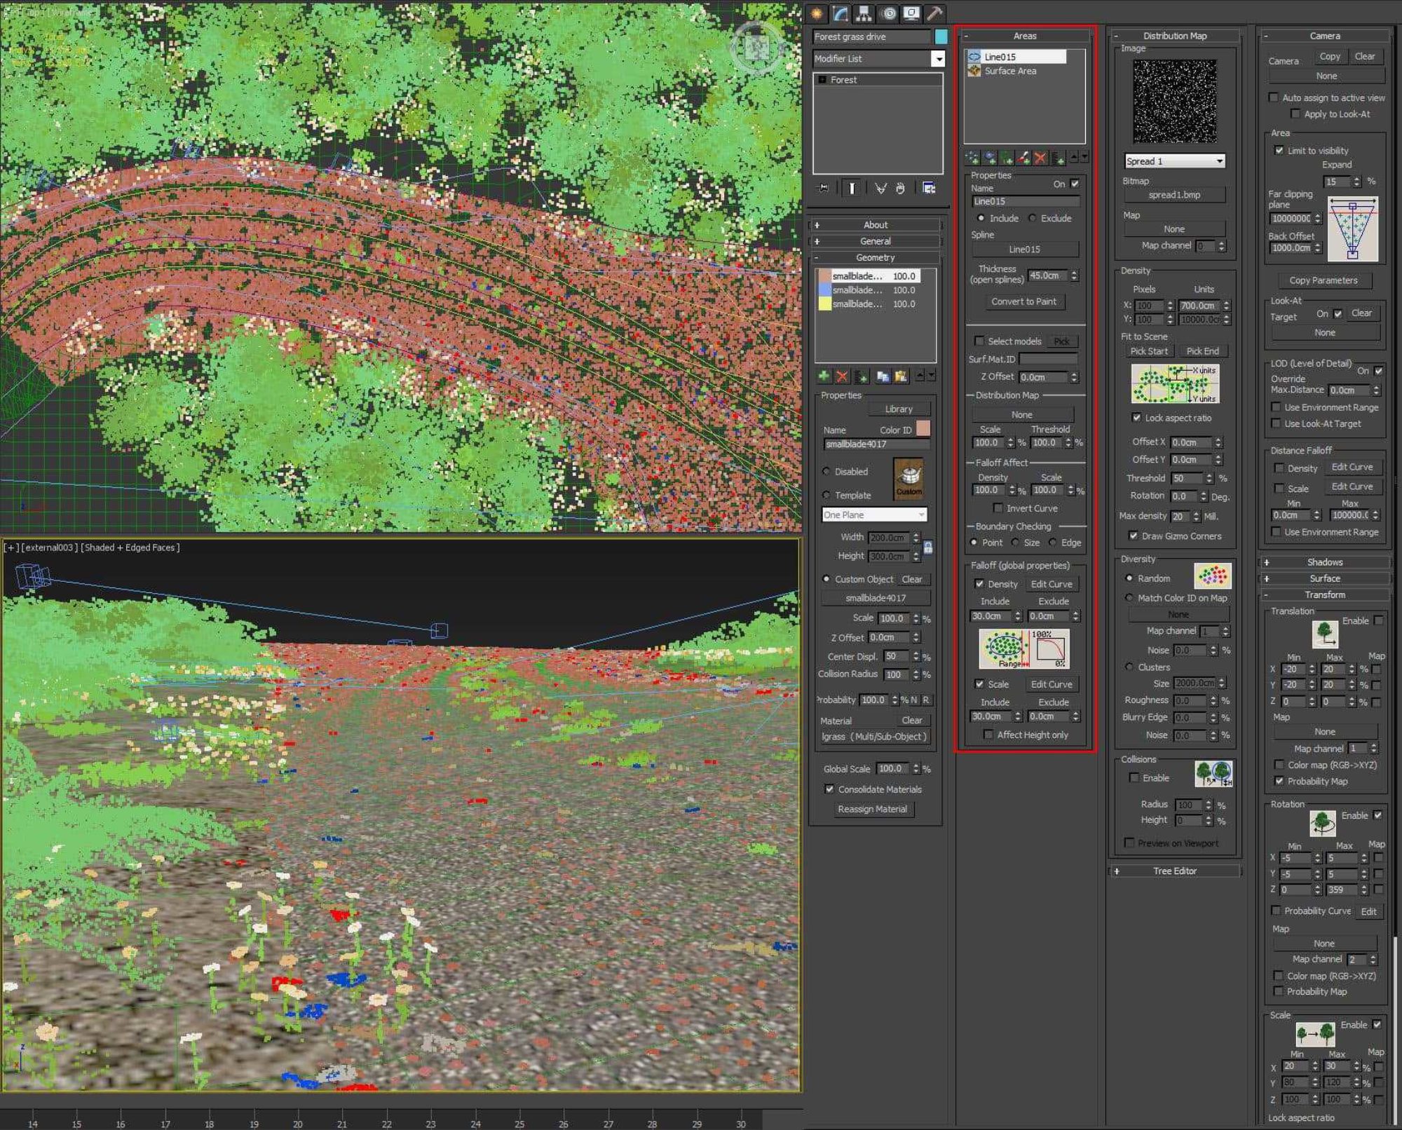Select Edge boundary checking radio
Viewport: 1402px width, 1130px height.
(x=1053, y=542)
